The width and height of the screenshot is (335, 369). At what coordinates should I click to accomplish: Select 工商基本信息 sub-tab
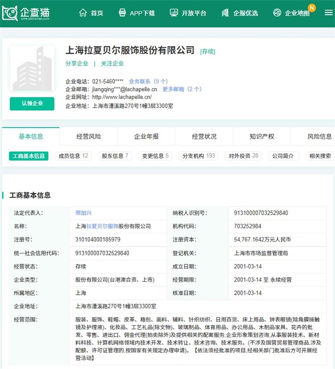(x=29, y=156)
